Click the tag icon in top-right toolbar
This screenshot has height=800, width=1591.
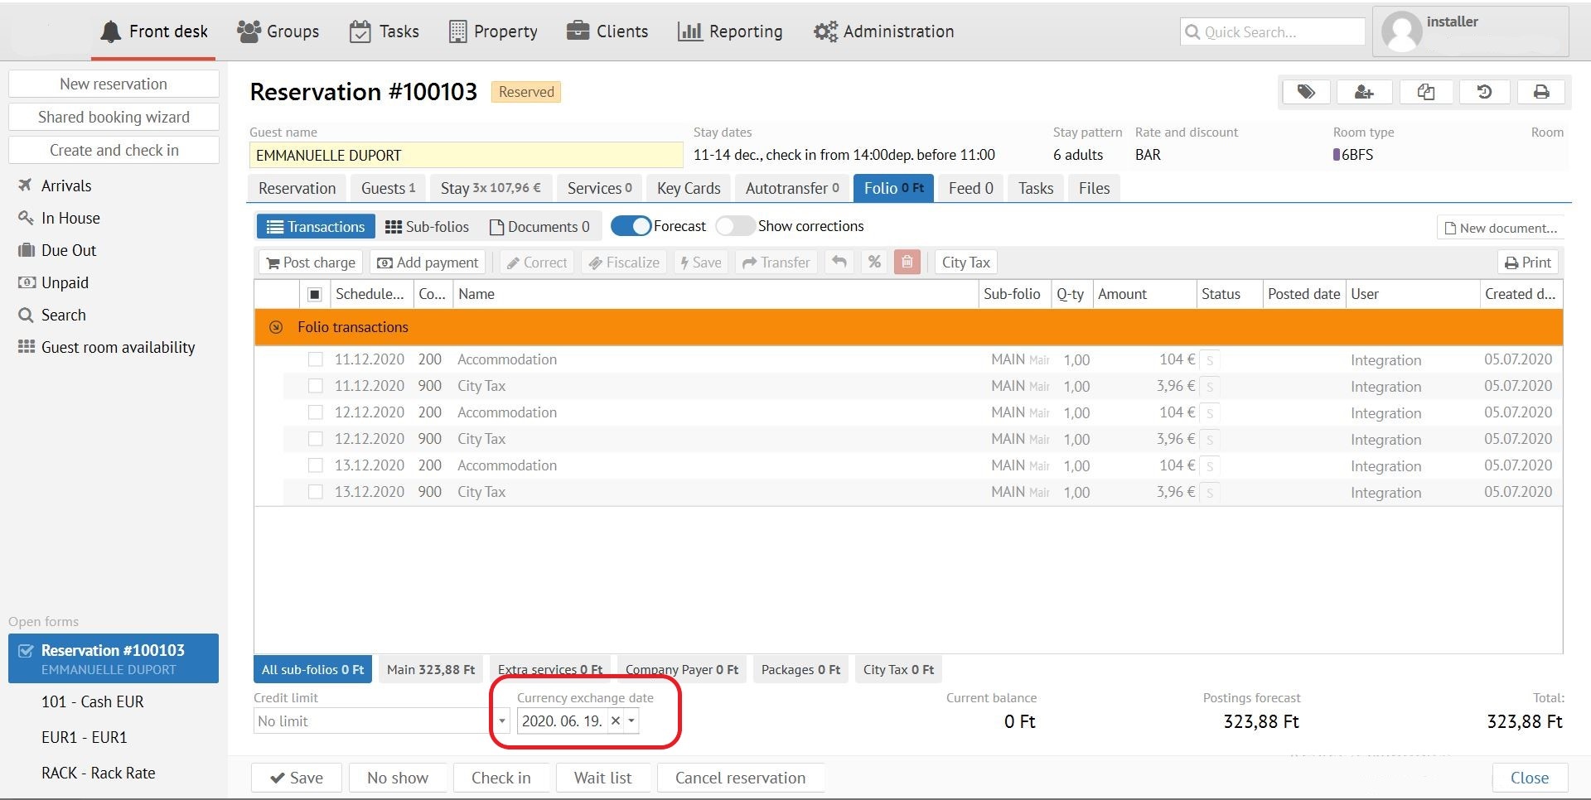click(1306, 92)
